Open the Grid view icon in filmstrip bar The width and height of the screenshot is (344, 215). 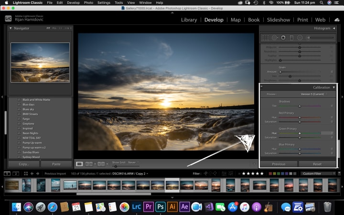pyautogui.click(x=26, y=173)
